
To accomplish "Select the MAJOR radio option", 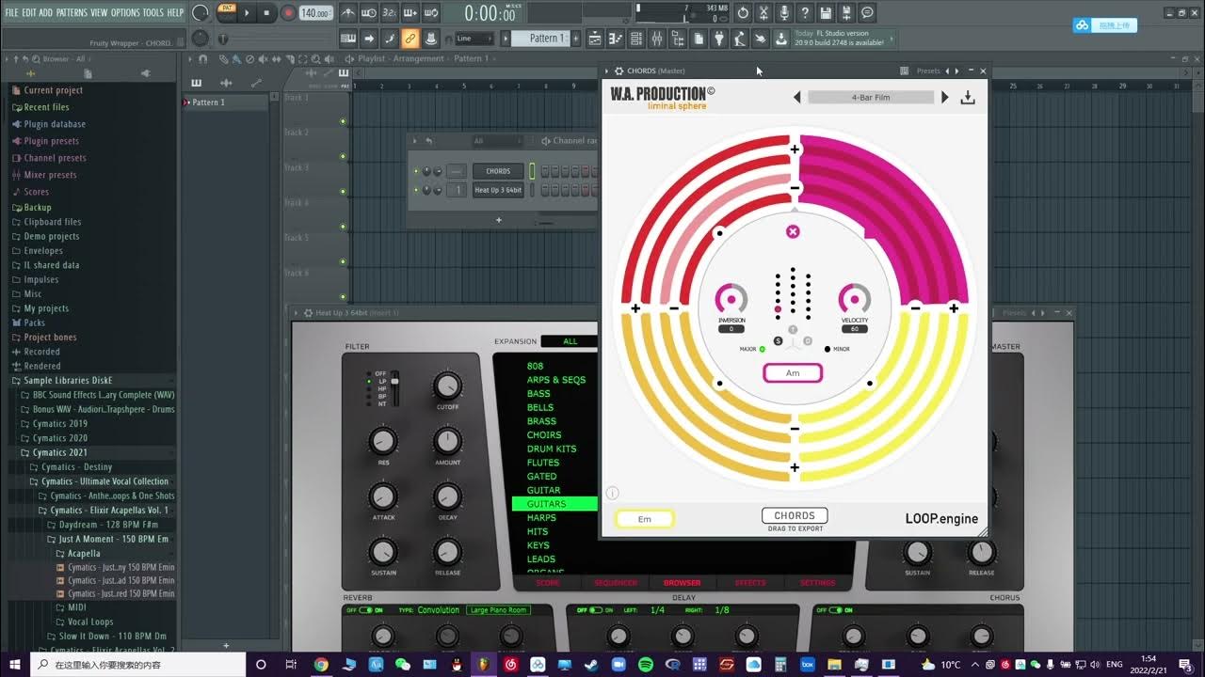I will [x=763, y=349].
